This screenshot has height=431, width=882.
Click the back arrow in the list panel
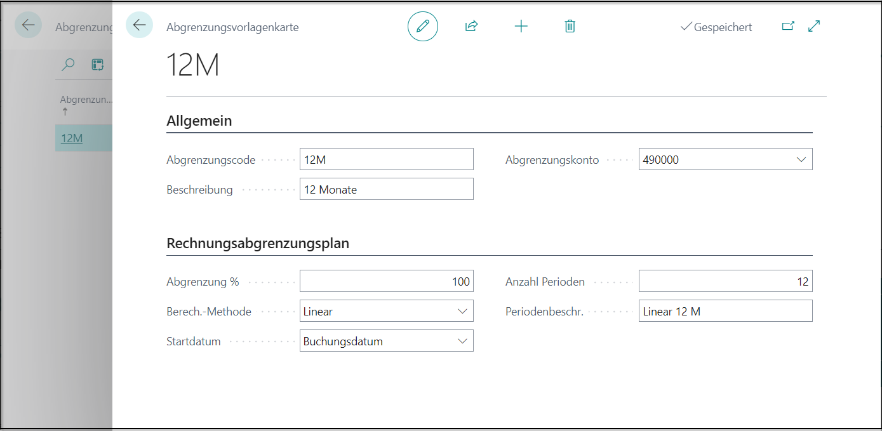click(28, 25)
